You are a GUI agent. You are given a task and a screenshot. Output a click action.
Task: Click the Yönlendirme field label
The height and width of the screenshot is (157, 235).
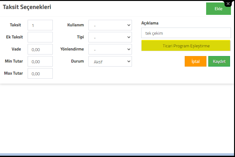[x=72, y=49]
